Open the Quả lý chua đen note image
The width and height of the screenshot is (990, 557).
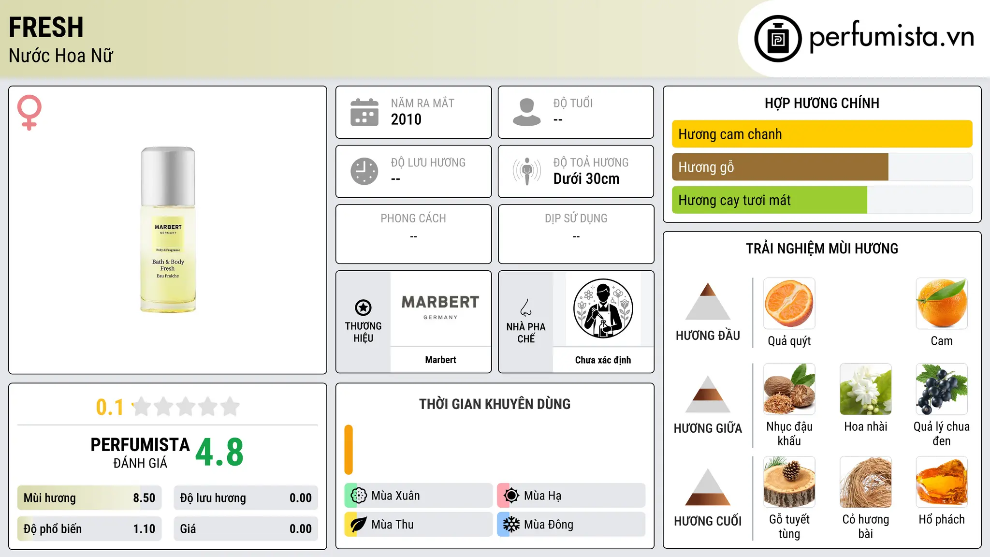click(942, 389)
